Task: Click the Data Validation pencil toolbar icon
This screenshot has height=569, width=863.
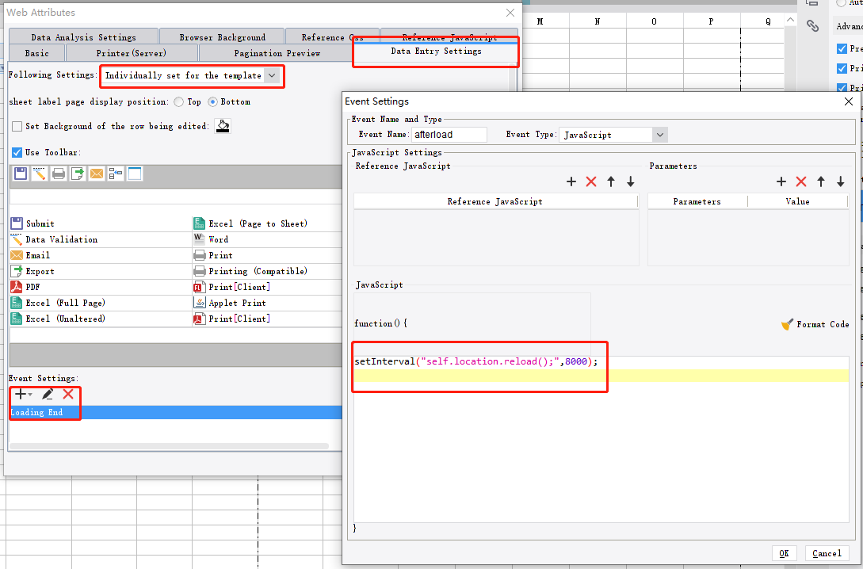Action: point(39,174)
